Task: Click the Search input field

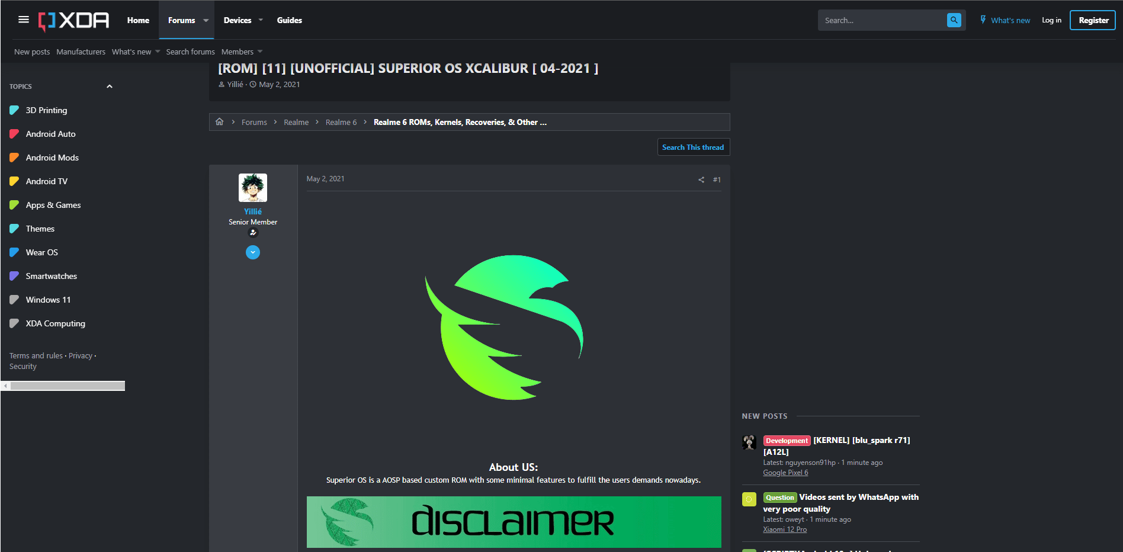Action: point(883,20)
